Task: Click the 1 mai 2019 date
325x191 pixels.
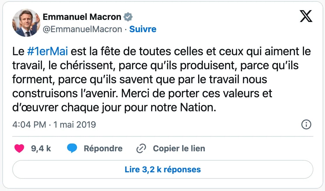Action: [74, 125]
